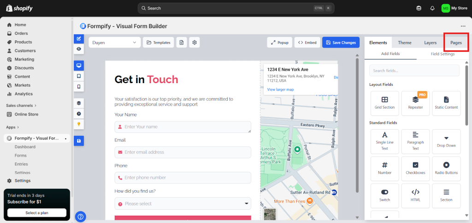
Task: Click the form canvas vertical scrollbar
Action: click(x=357, y=125)
